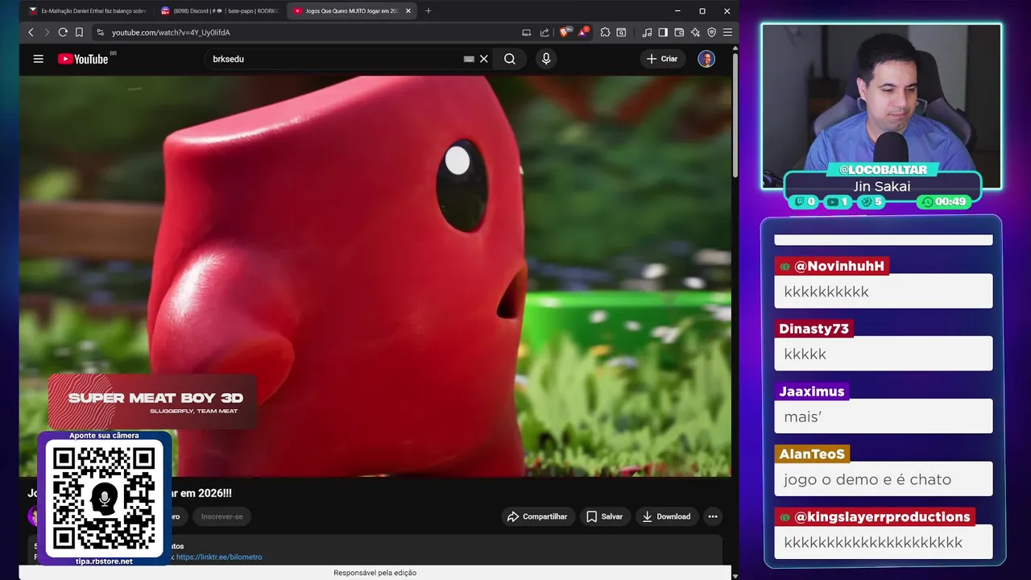
Task: Click the Jaaximus chat username
Action: 811,391
